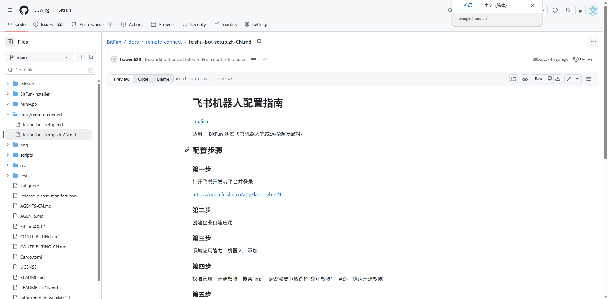Open the Security tab
Viewport: 608px width, 299px height.
click(194, 24)
